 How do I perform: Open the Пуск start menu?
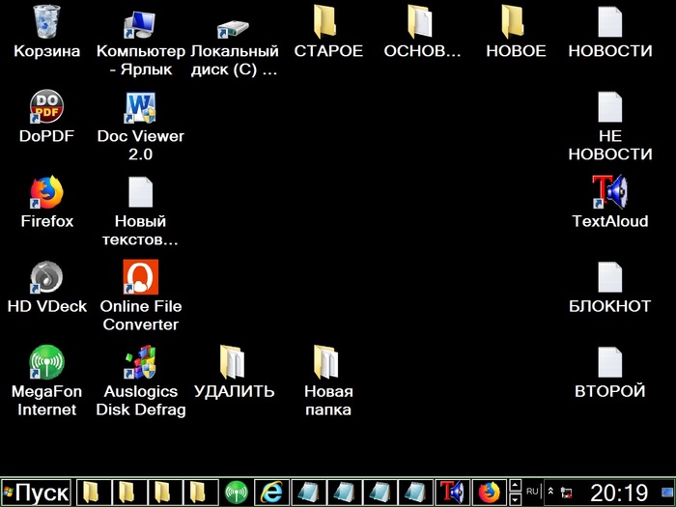[36, 493]
